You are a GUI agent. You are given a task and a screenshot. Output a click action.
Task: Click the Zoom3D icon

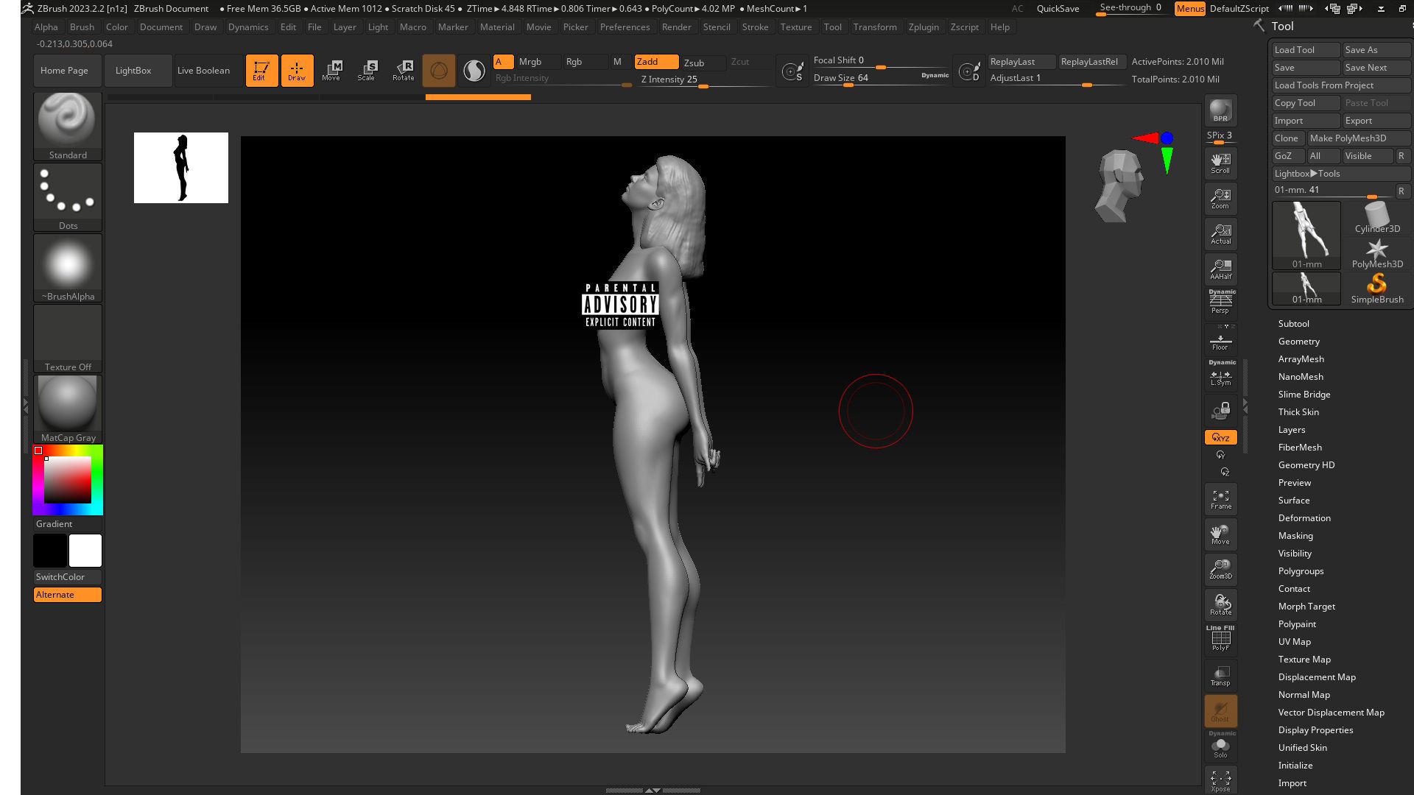point(1220,569)
